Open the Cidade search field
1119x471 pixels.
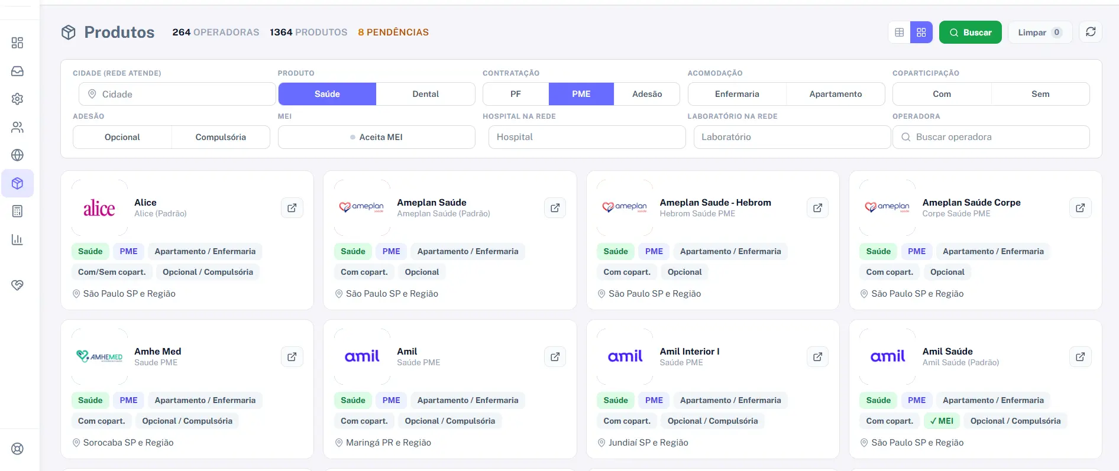click(177, 94)
